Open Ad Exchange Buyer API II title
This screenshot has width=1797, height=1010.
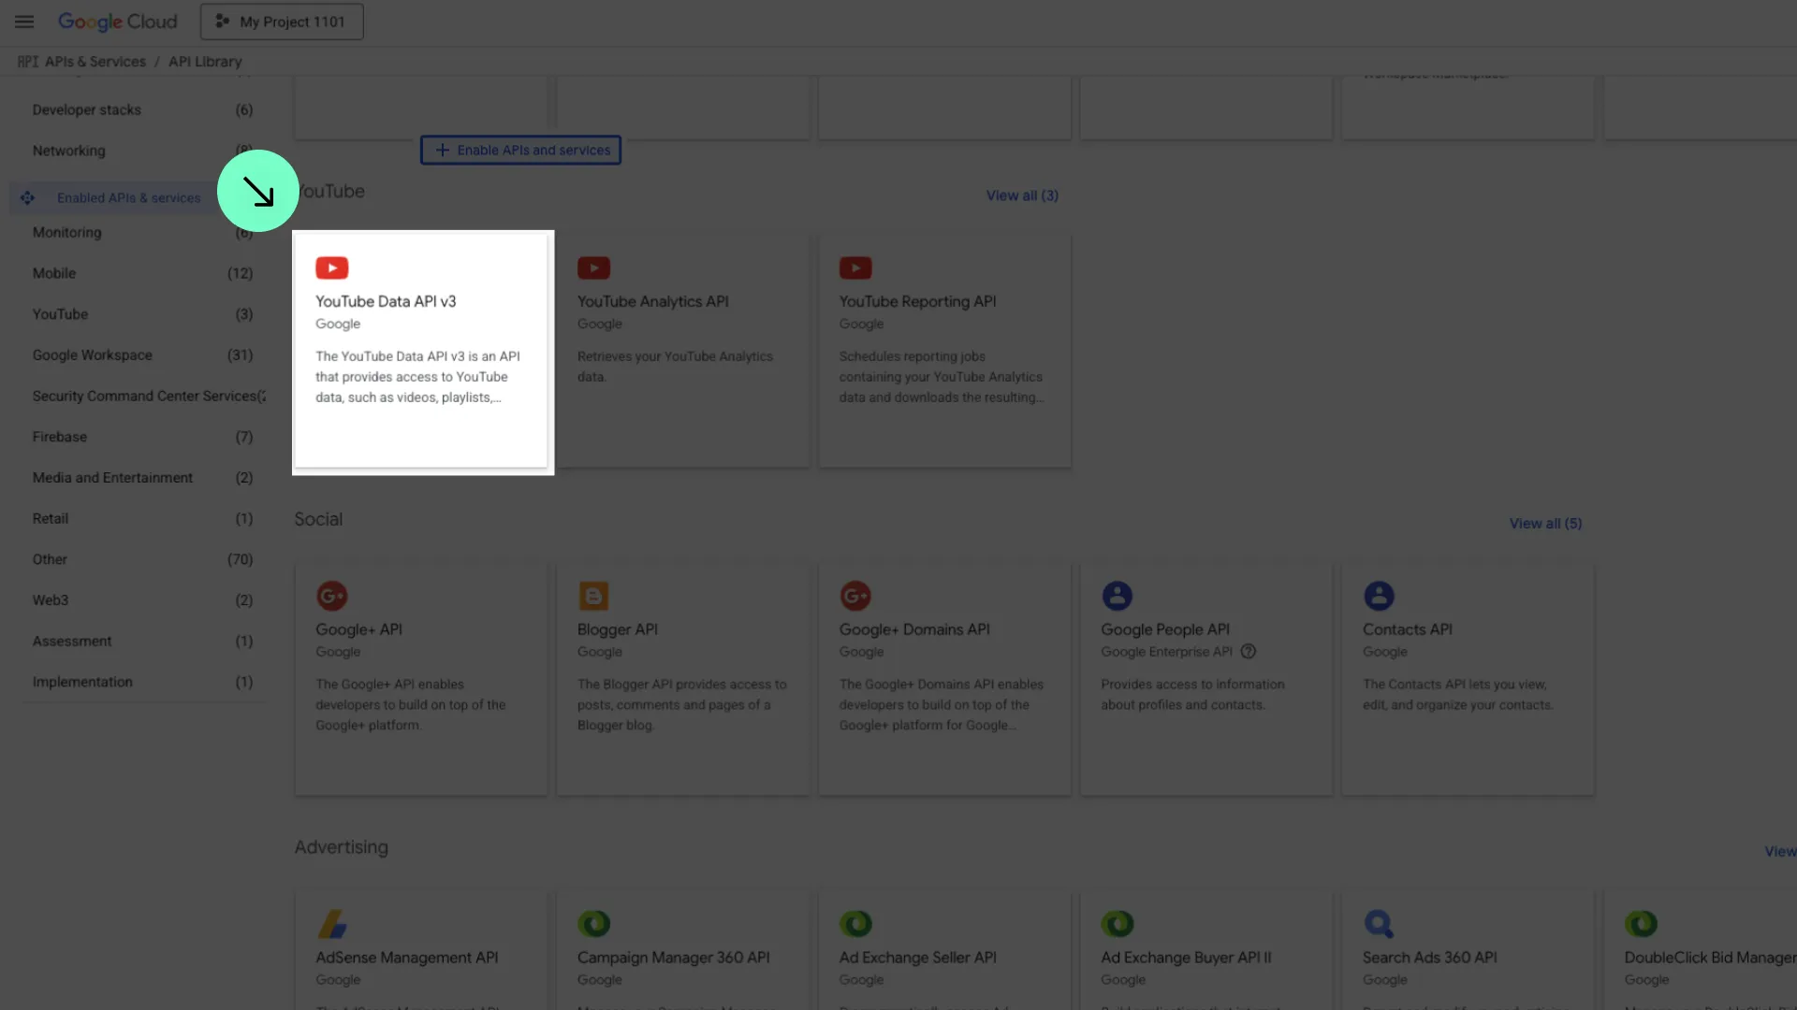coord(1186,958)
